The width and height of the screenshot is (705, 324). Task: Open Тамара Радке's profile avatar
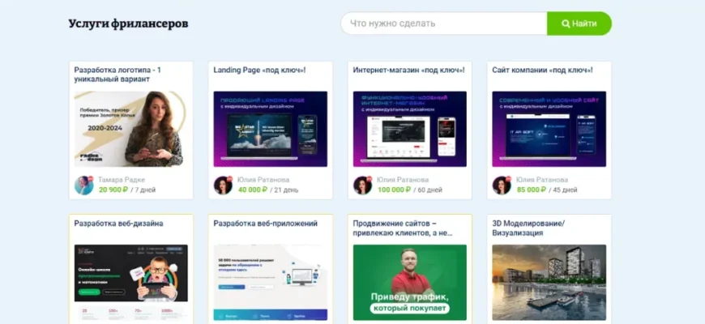84,185
